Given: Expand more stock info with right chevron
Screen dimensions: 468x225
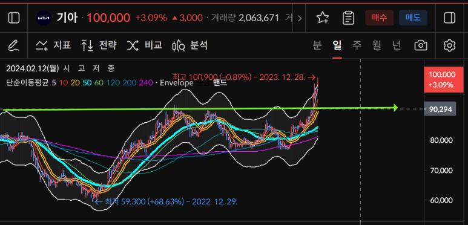Looking at the screenshot, I should click(300, 19).
